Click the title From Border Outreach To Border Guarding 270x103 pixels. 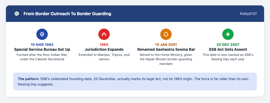point(67,14)
